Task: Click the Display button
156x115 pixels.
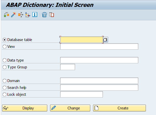Action: pyautogui.click(x=25, y=108)
